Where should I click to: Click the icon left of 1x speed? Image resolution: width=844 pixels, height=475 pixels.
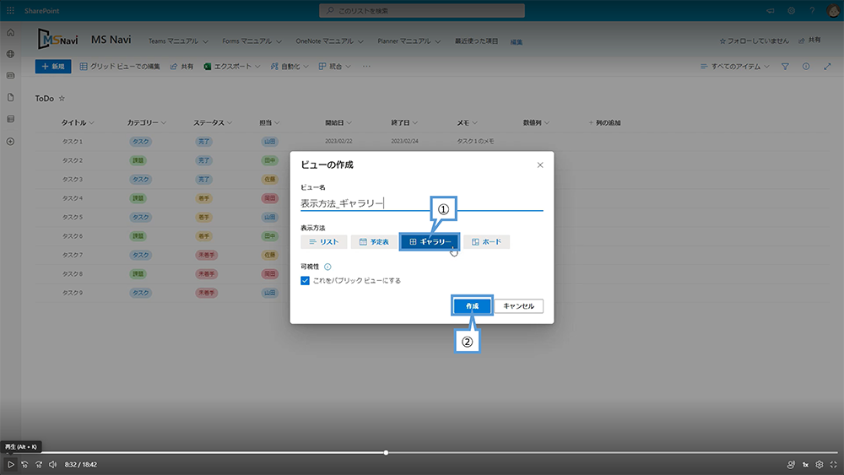pos(791,464)
